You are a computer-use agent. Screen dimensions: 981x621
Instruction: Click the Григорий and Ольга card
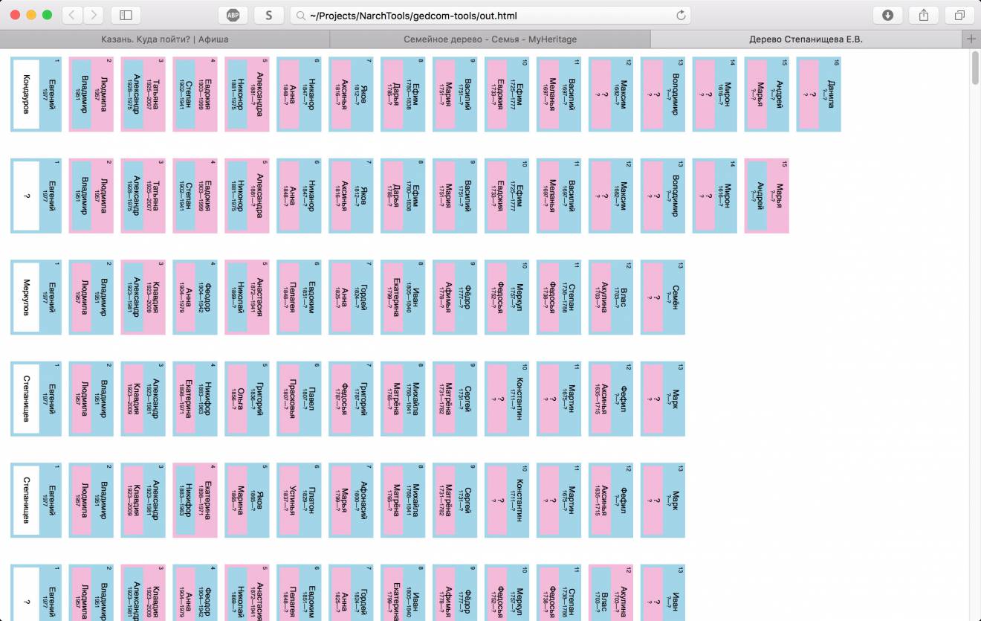tap(247, 399)
